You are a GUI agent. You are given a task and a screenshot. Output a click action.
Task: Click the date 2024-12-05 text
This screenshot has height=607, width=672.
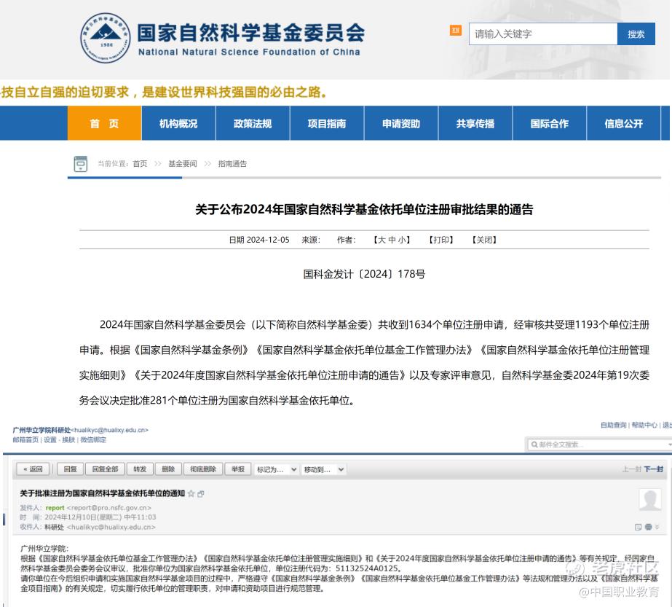[268, 240]
